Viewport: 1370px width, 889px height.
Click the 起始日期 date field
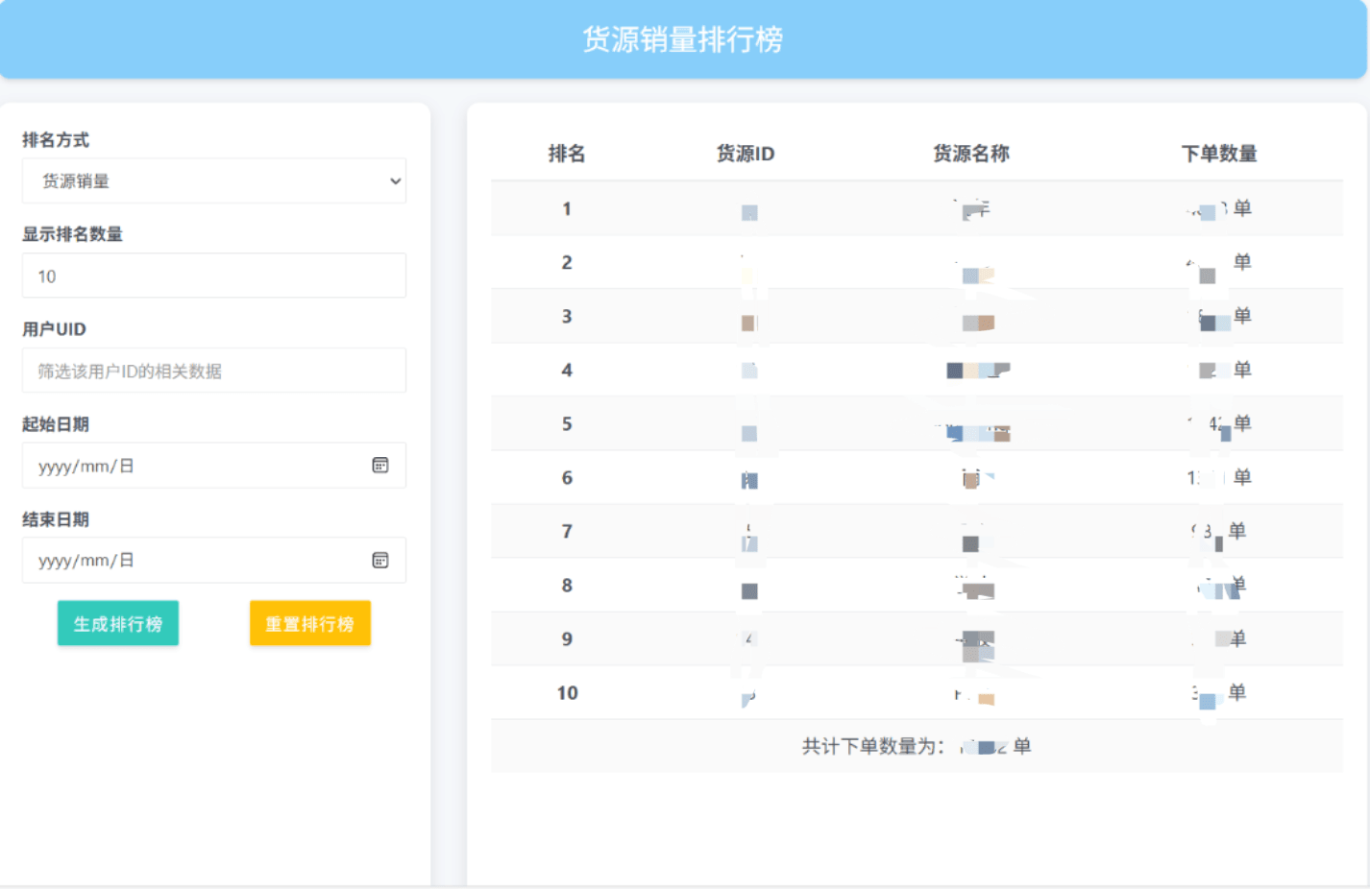(192, 466)
